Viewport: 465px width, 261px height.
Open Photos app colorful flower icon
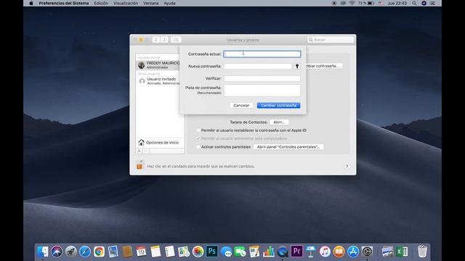click(198, 252)
